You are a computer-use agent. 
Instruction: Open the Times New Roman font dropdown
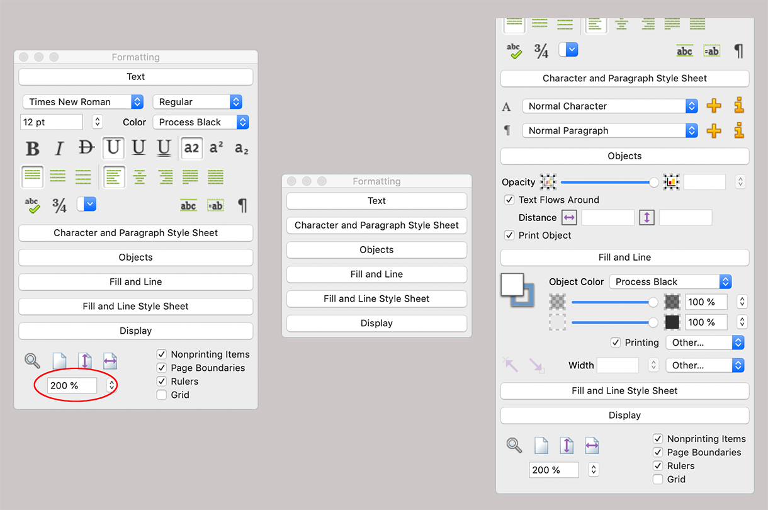pos(82,102)
